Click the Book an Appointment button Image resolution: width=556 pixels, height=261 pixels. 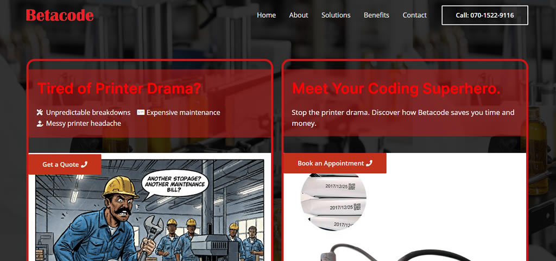pos(334,163)
